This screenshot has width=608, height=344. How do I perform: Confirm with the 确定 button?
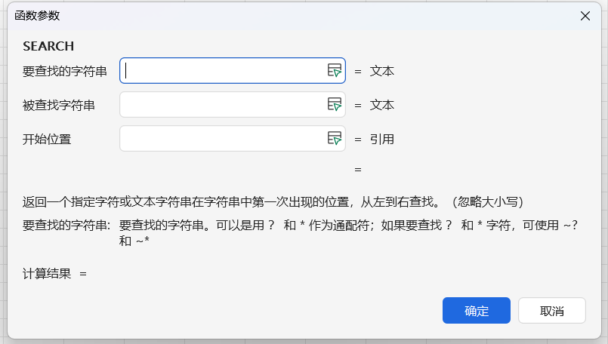point(476,311)
